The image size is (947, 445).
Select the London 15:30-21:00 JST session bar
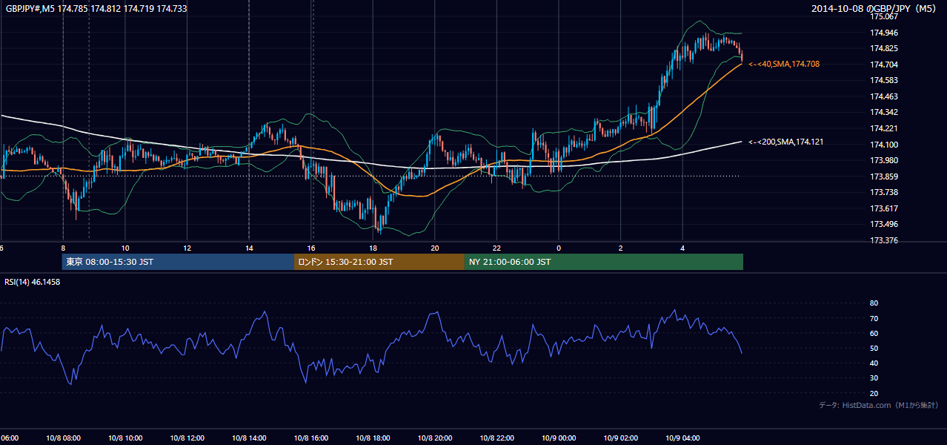379,262
